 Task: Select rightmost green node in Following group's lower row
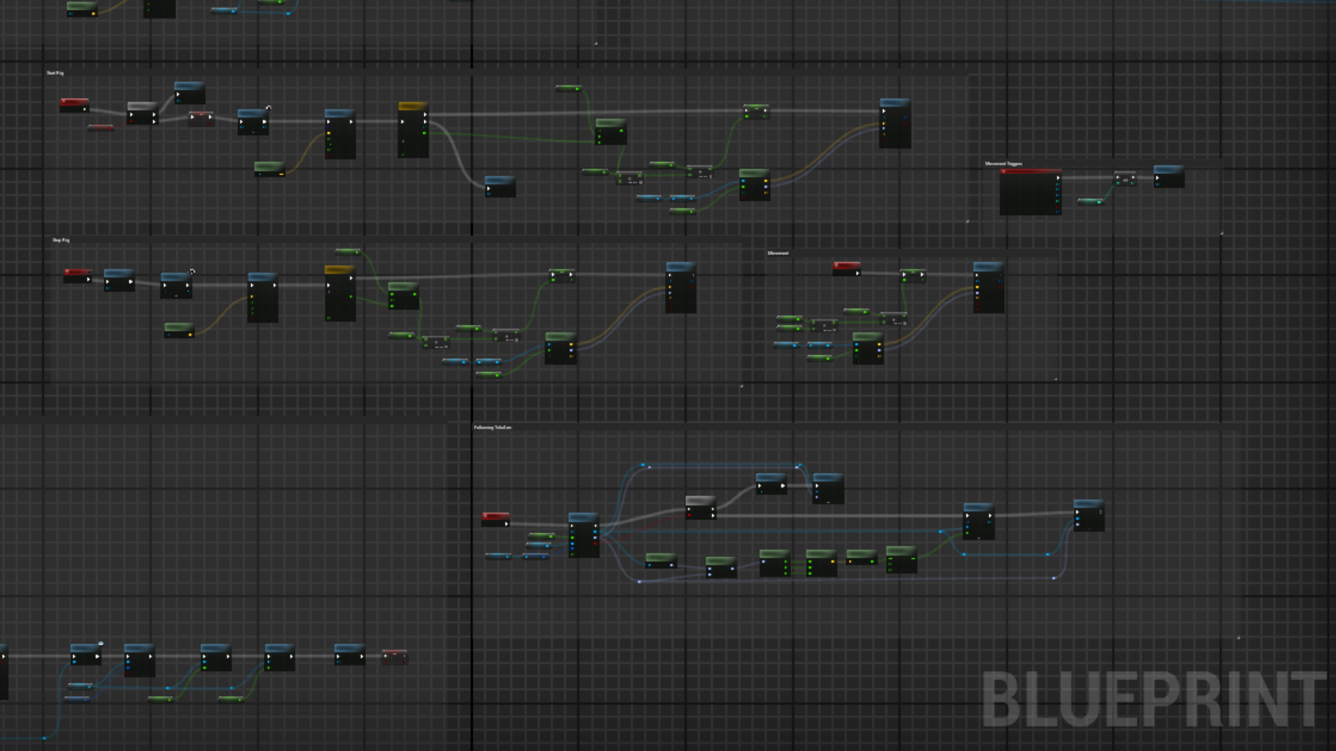tap(901, 560)
